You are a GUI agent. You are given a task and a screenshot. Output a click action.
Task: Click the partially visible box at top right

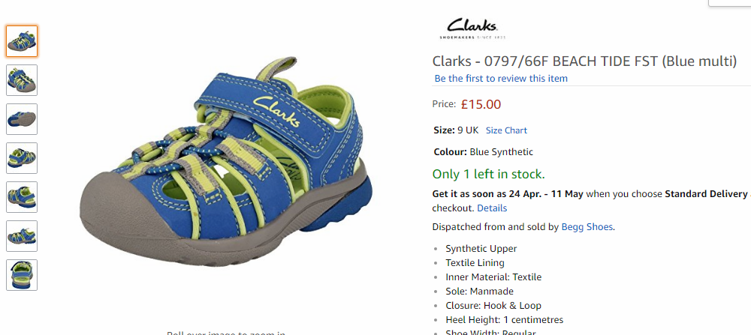[729, 3]
